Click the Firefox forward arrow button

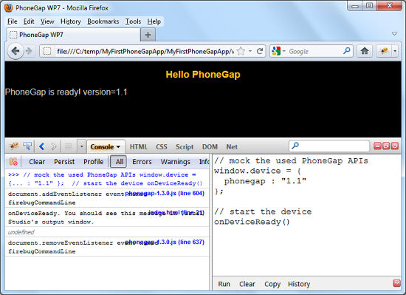[29, 51]
